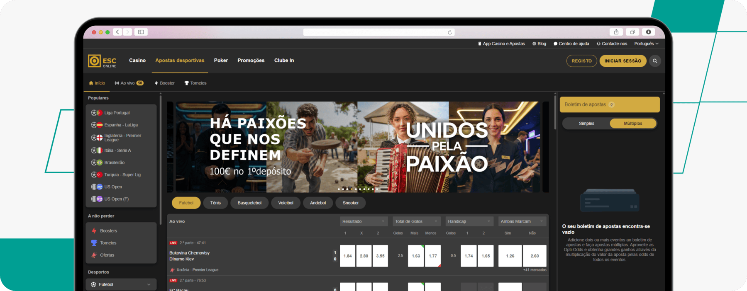Screen dimensions: 747x291
Task: Open the Boletim de apostas header
Action: click(610, 104)
